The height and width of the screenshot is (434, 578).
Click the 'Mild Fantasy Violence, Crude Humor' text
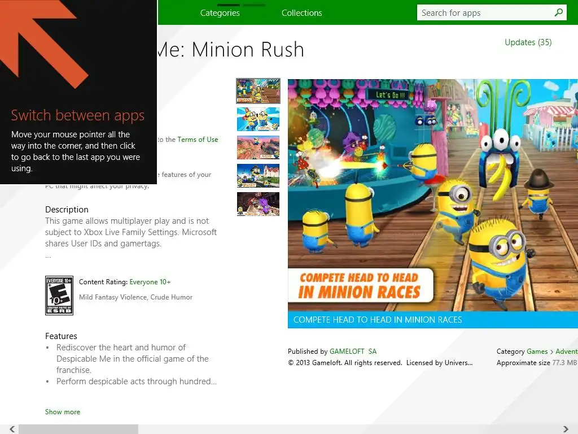135,297
